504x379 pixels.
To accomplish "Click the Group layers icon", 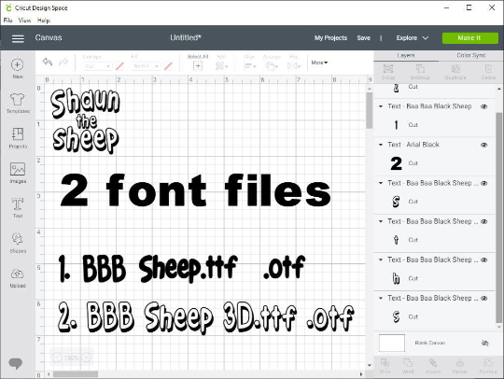I will [388, 72].
